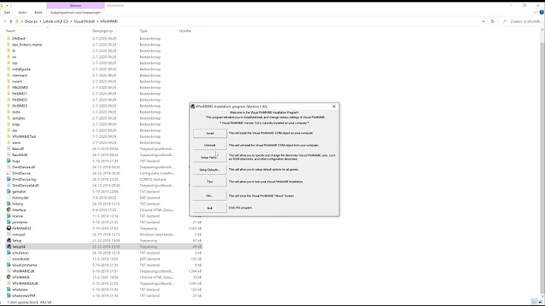Click 'Lokale schijf (C:)' in the breadcrumb

pos(55,21)
